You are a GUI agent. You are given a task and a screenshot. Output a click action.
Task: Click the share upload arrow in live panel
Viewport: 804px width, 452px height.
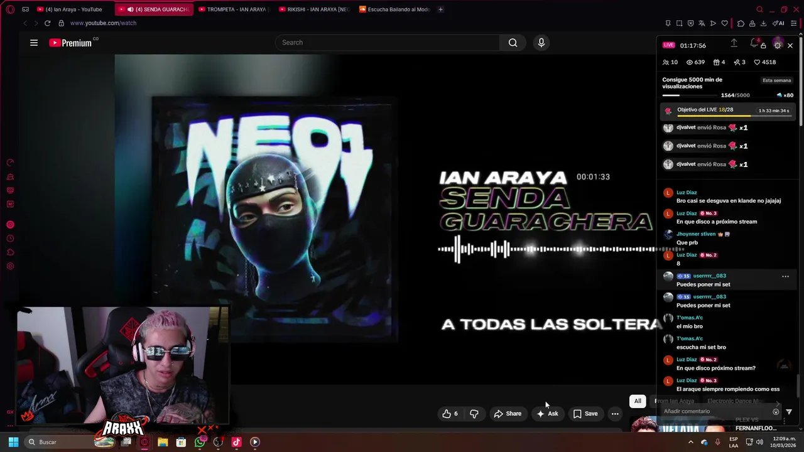click(x=734, y=43)
